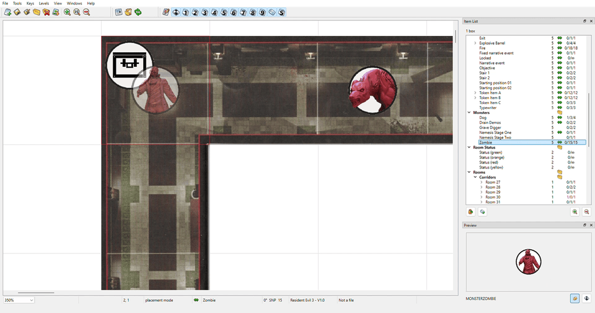
Task: Collapse the Room Status category
Action: [469, 148]
